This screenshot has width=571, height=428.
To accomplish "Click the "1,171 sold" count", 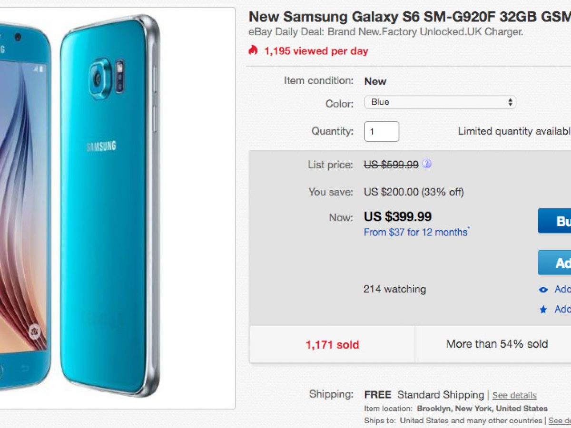I will coord(332,345).
